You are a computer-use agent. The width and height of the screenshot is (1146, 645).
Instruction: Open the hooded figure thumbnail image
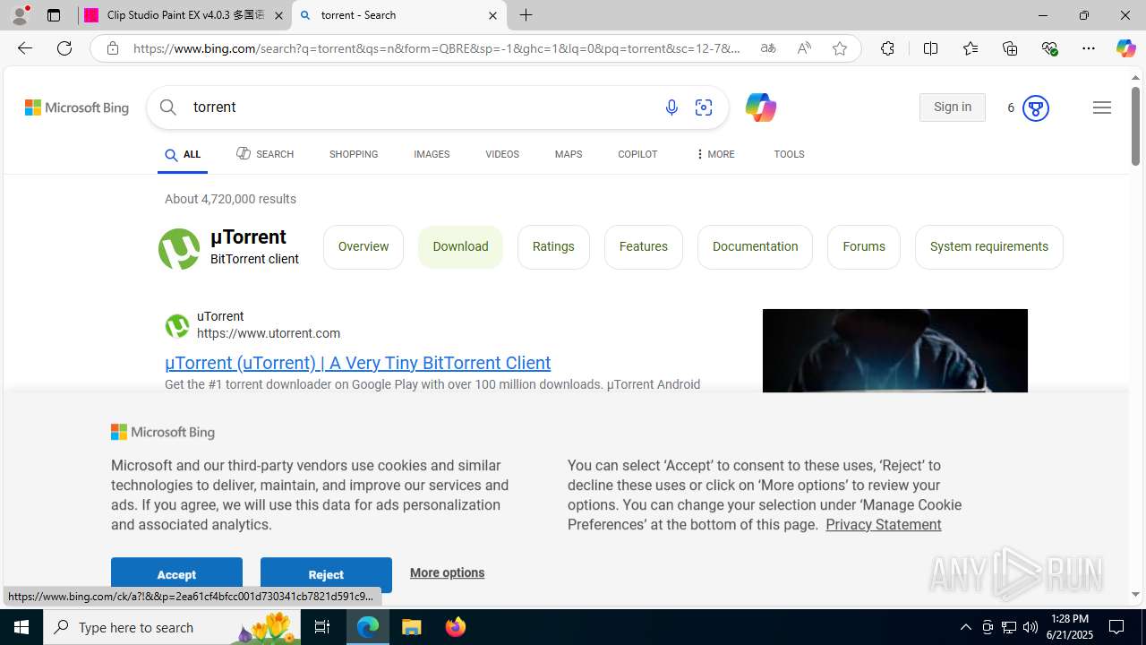click(895, 351)
